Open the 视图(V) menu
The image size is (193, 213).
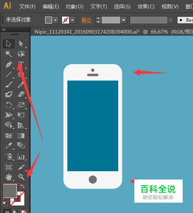click(x=170, y=7)
